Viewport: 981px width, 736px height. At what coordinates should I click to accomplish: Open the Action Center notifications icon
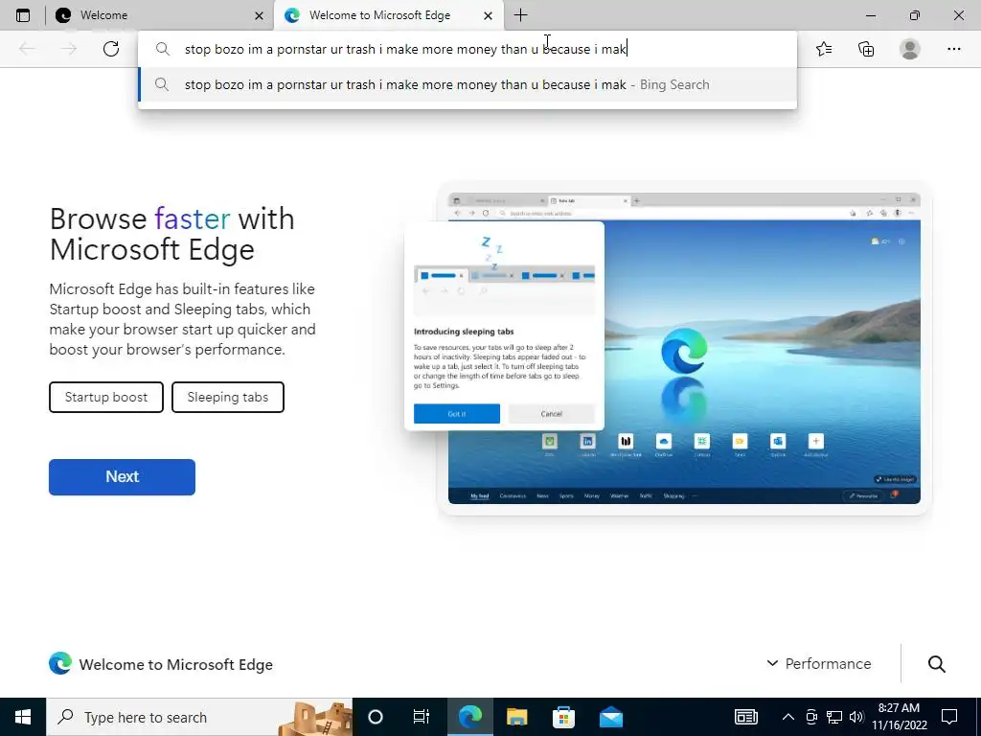949,717
